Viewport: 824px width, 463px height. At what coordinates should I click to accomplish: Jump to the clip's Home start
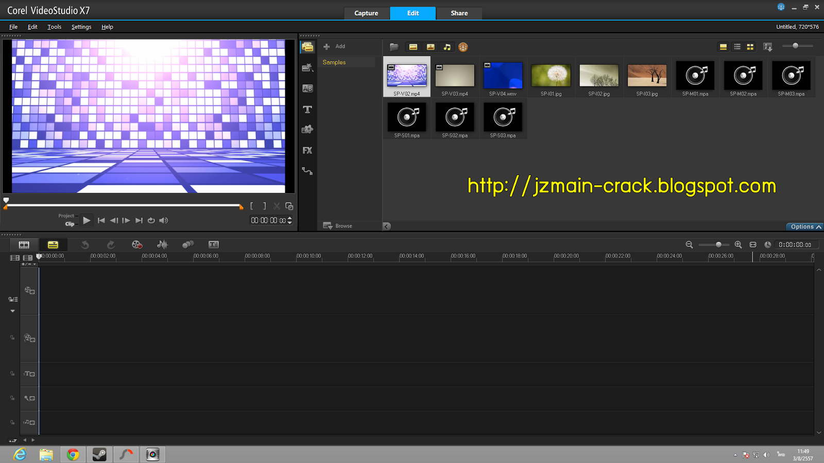point(101,220)
